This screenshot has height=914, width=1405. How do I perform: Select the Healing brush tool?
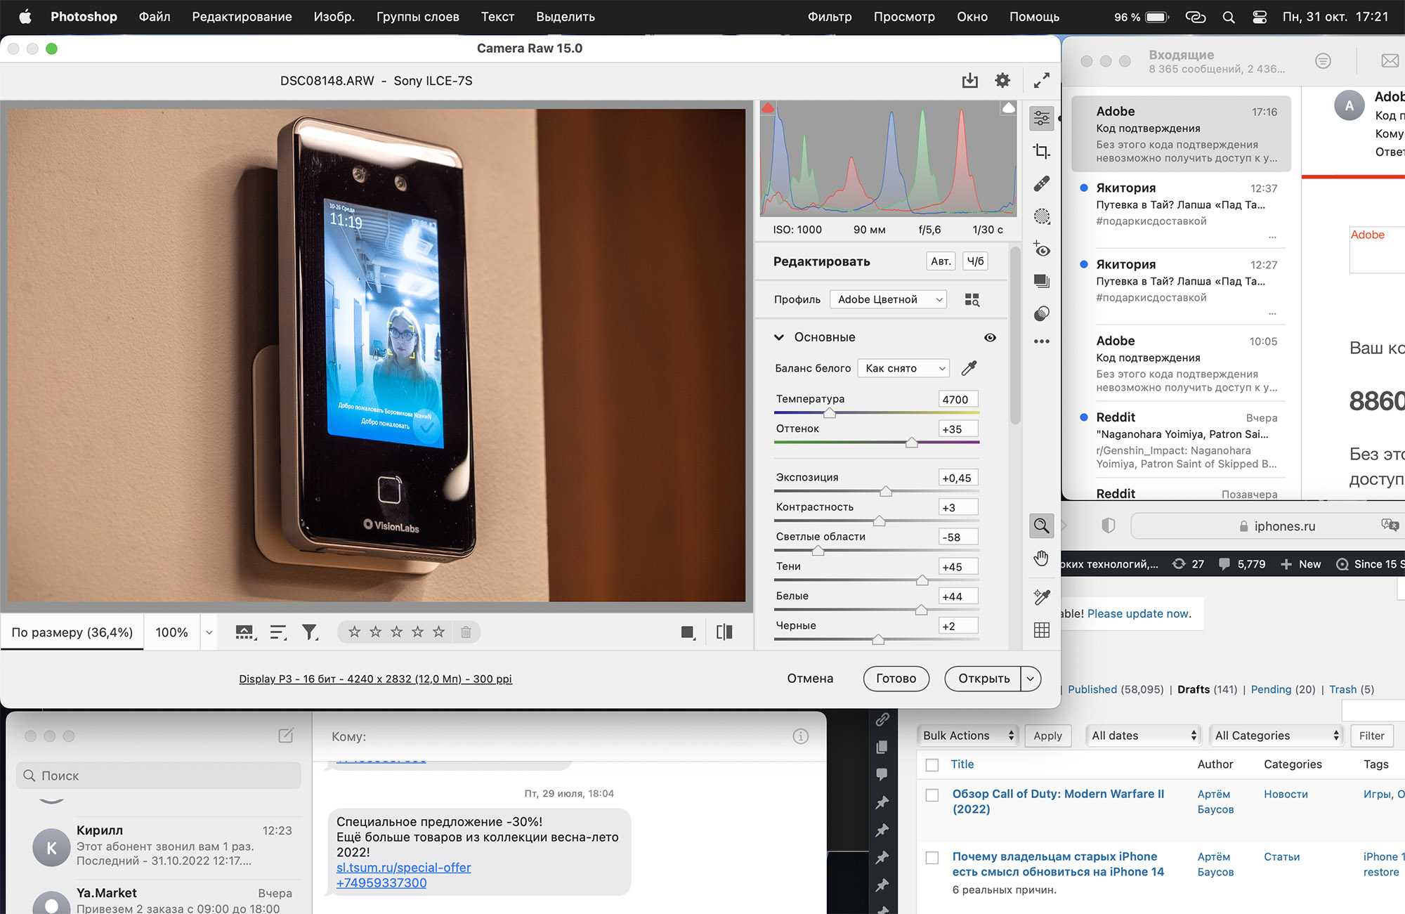(x=1042, y=184)
